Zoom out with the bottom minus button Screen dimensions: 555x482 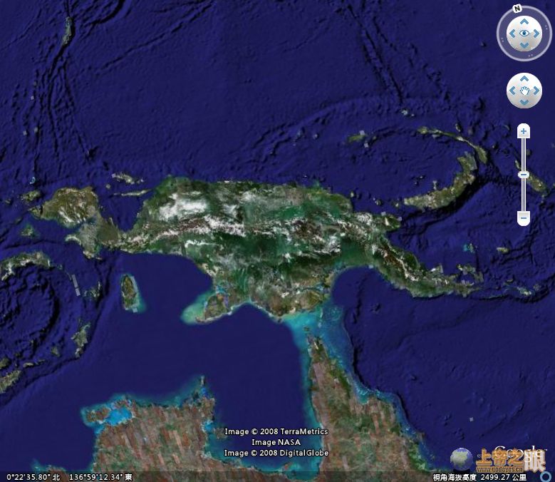pos(524,217)
